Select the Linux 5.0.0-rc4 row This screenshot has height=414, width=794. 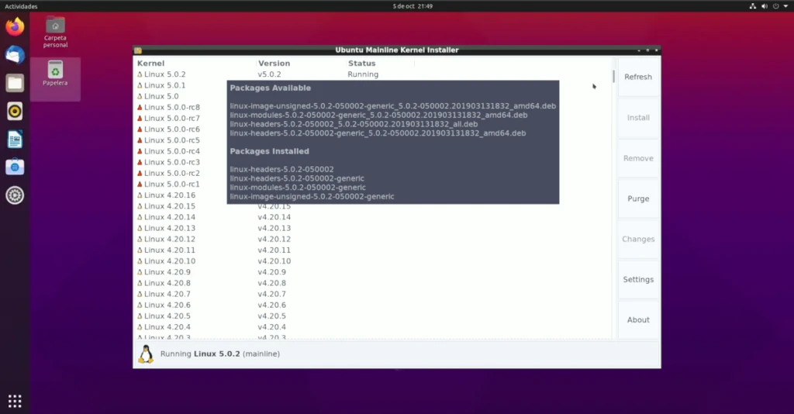click(x=373, y=151)
